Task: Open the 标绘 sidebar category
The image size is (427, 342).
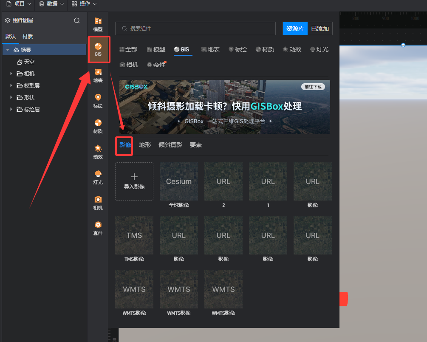Action: click(98, 101)
